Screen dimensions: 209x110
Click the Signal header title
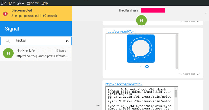point(12,29)
